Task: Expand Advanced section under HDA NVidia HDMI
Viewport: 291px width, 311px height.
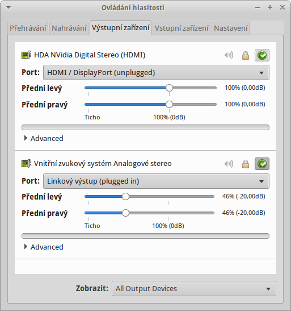Action: pos(44,138)
